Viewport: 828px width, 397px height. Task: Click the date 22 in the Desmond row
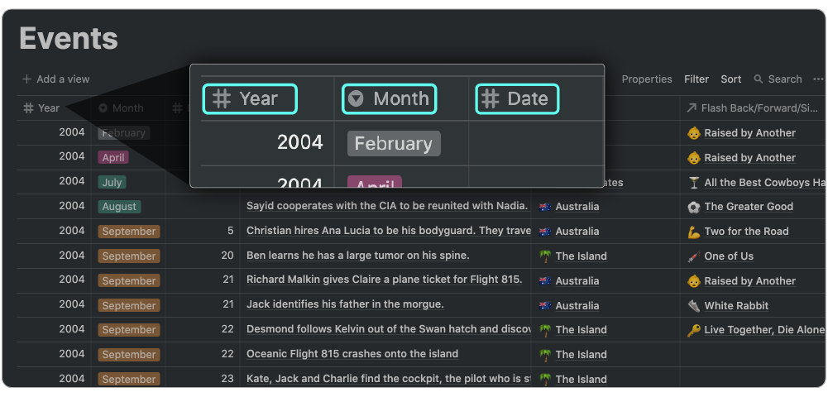(227, 329)
